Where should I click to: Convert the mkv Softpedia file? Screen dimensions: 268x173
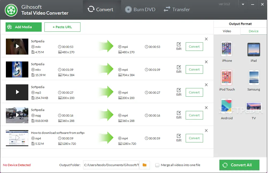[x=194, y=69]
